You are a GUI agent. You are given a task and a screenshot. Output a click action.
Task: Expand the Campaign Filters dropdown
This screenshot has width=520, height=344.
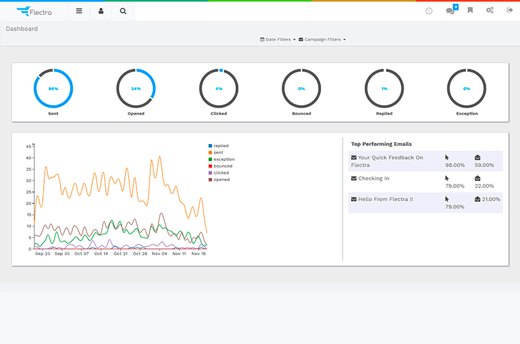[322, 40]
